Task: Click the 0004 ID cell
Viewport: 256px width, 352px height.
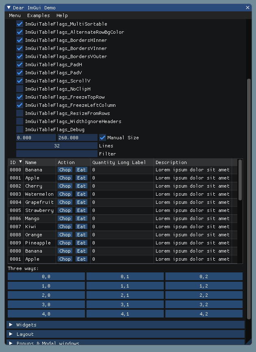Action: pos(15,202)
